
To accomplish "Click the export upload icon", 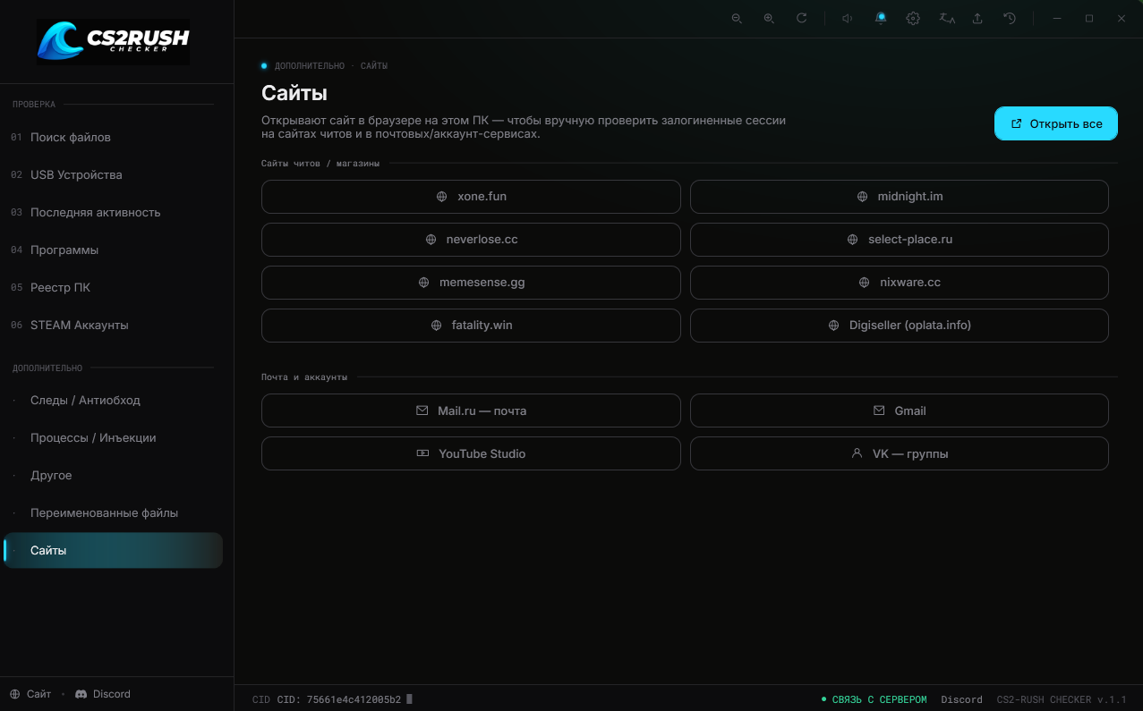I will [977, 18].
